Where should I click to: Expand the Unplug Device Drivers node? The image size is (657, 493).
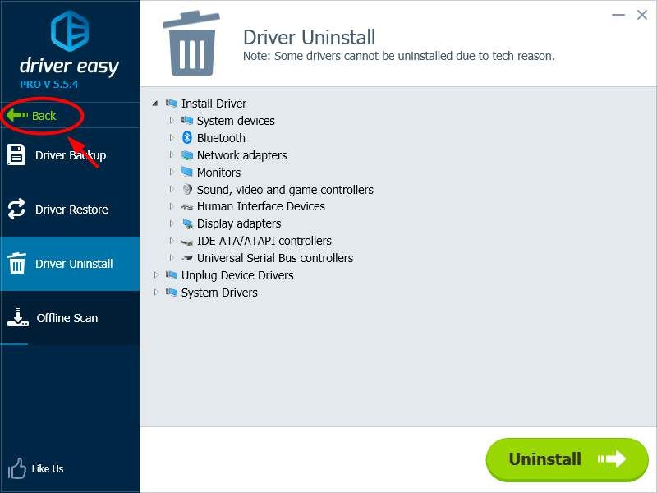[x=156, y=275]
